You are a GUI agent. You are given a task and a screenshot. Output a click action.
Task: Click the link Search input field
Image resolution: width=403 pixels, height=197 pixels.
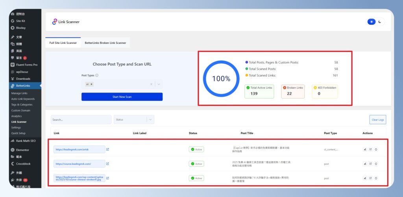81,119
